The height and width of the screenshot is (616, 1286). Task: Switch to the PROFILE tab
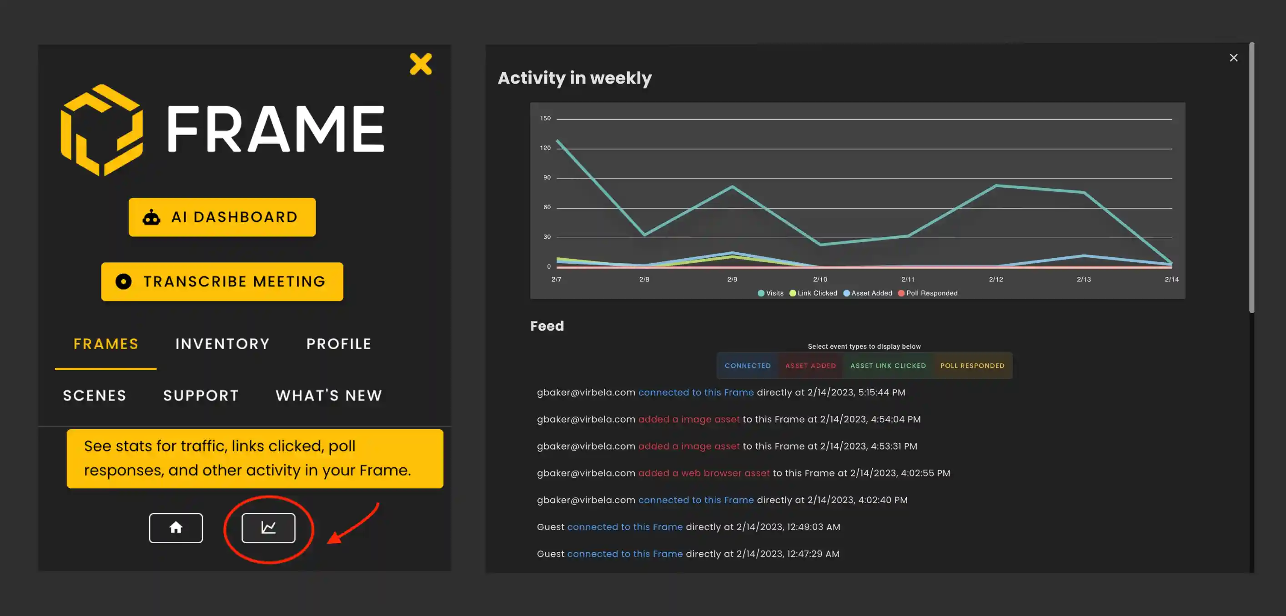(x=338, y=344)
